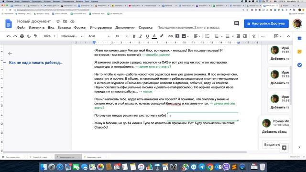Run spell check from toolbar icon
Viewport: 306px width, 172px height.
29,36
